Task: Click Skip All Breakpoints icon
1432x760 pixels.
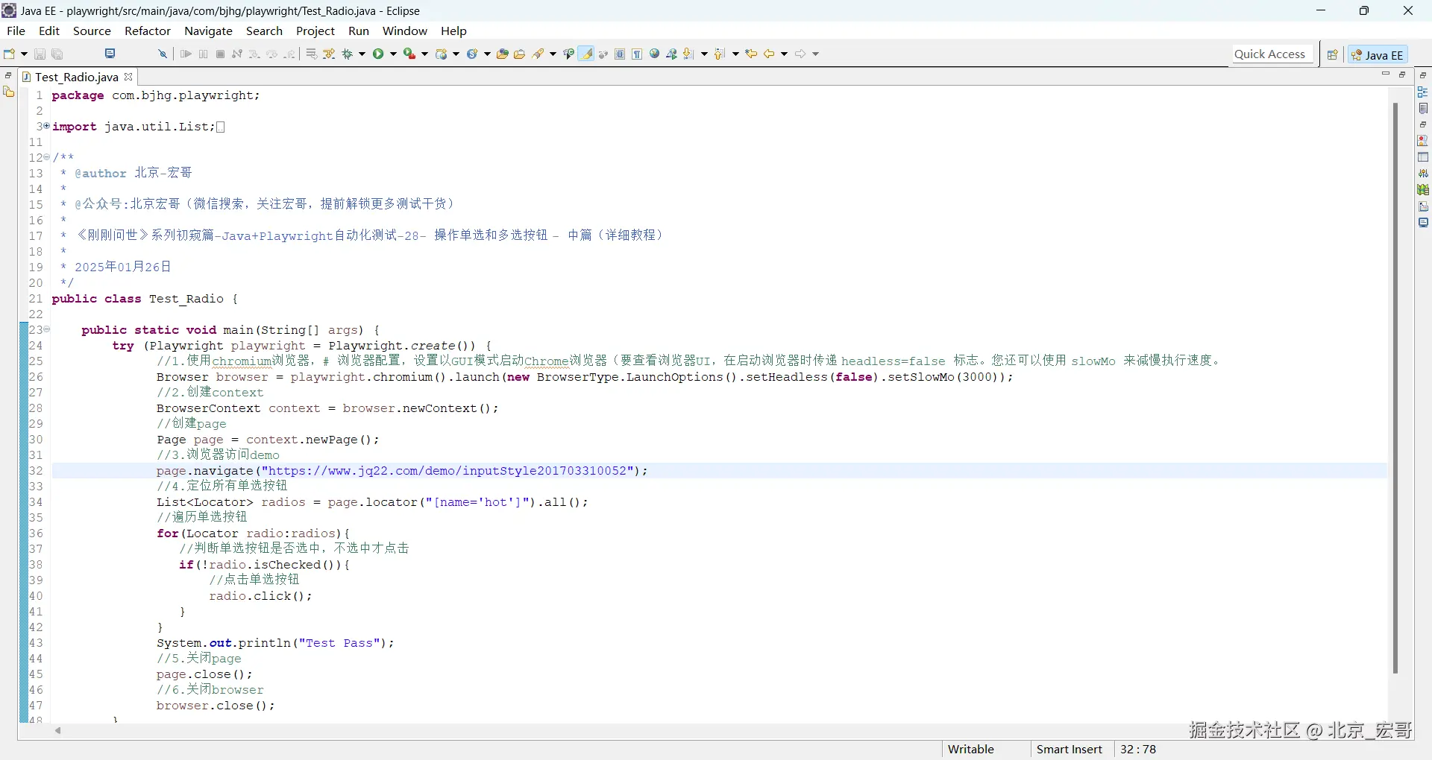Action: point(163,54)
